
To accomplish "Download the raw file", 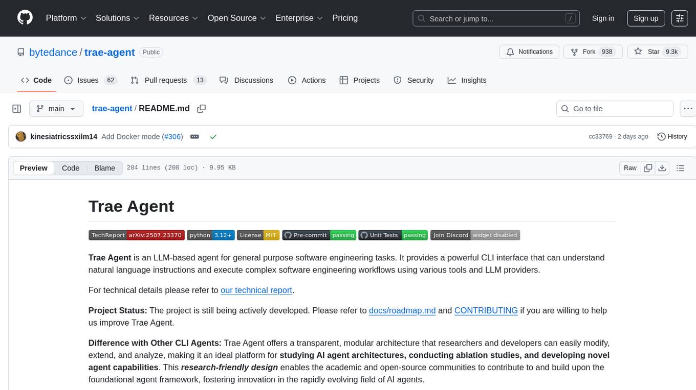I will 662,168.
